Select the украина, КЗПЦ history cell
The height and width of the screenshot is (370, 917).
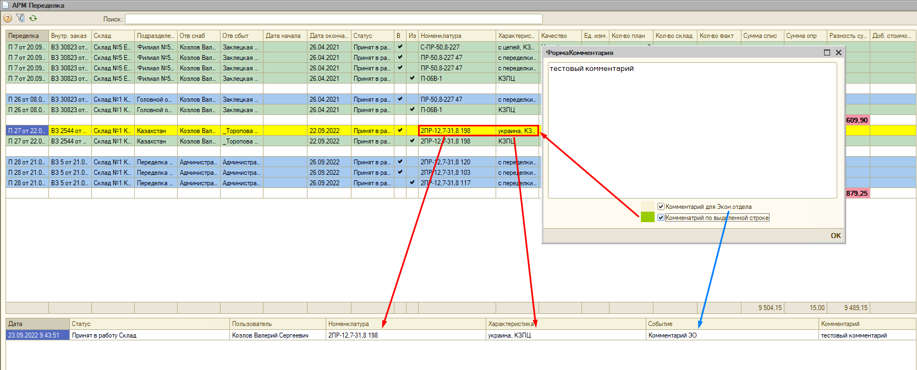[x=566, y=335]
